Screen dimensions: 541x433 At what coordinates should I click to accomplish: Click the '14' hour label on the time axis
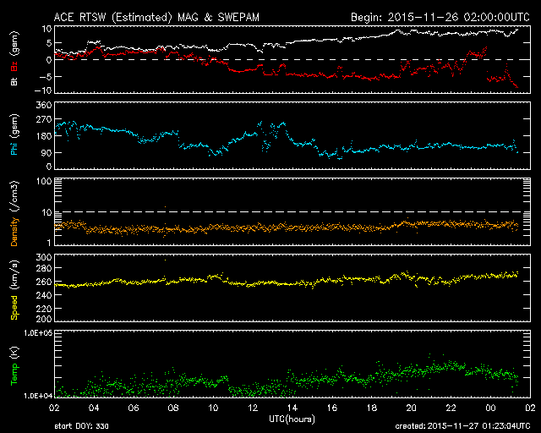coord(292,408)
